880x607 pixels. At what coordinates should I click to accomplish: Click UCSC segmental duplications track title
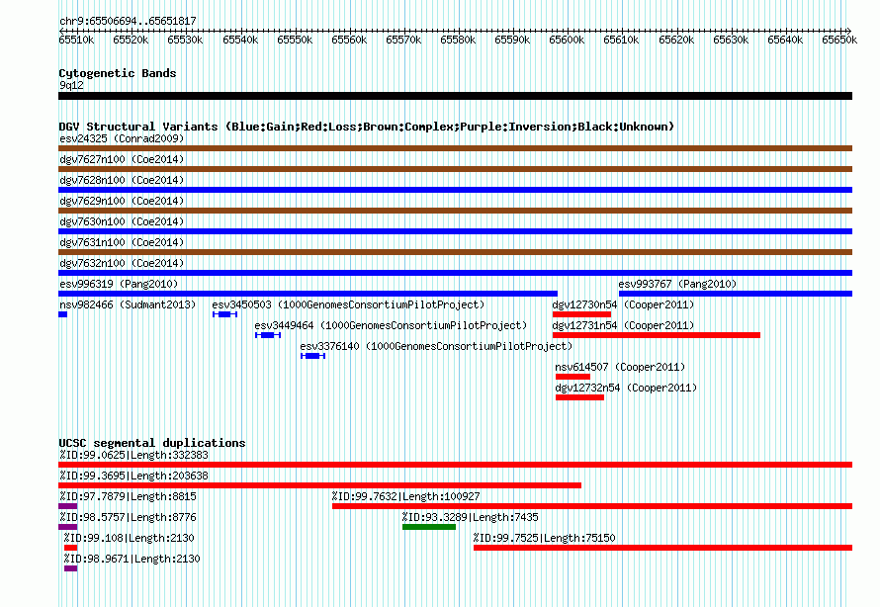pos(152,443)
